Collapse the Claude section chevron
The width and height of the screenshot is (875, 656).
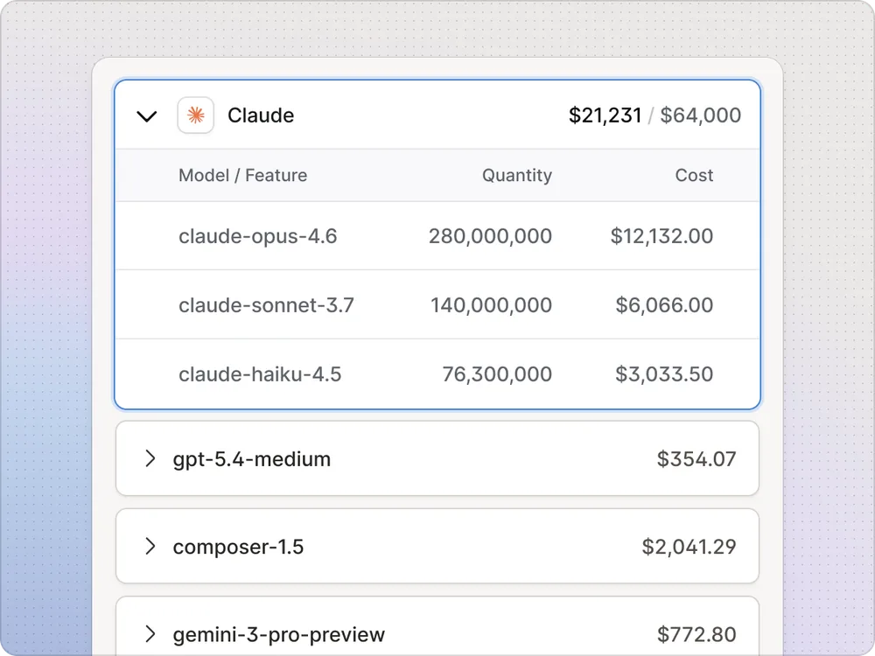147,116
